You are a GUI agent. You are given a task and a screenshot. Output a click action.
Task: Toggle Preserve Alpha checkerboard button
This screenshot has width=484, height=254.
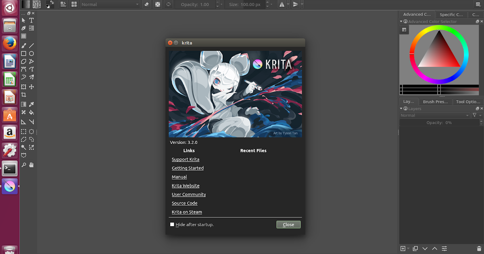(x=157, y=4)
